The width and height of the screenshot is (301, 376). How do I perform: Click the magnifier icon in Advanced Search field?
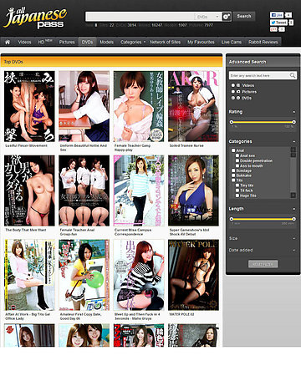[x=293, y=75]
